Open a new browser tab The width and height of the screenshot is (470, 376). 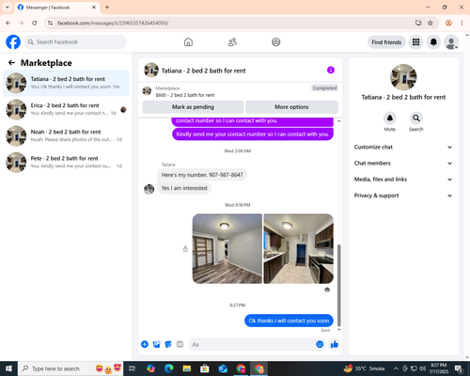pyautogui.click(x=107, y=8)
